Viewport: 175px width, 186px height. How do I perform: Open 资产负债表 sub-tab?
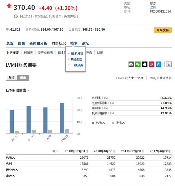click(45, 53)
